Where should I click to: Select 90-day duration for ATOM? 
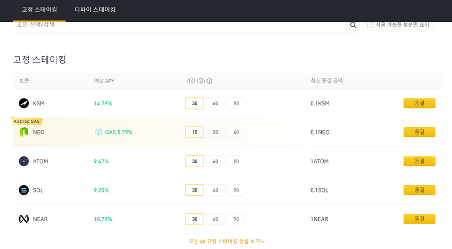pos(236,161)
